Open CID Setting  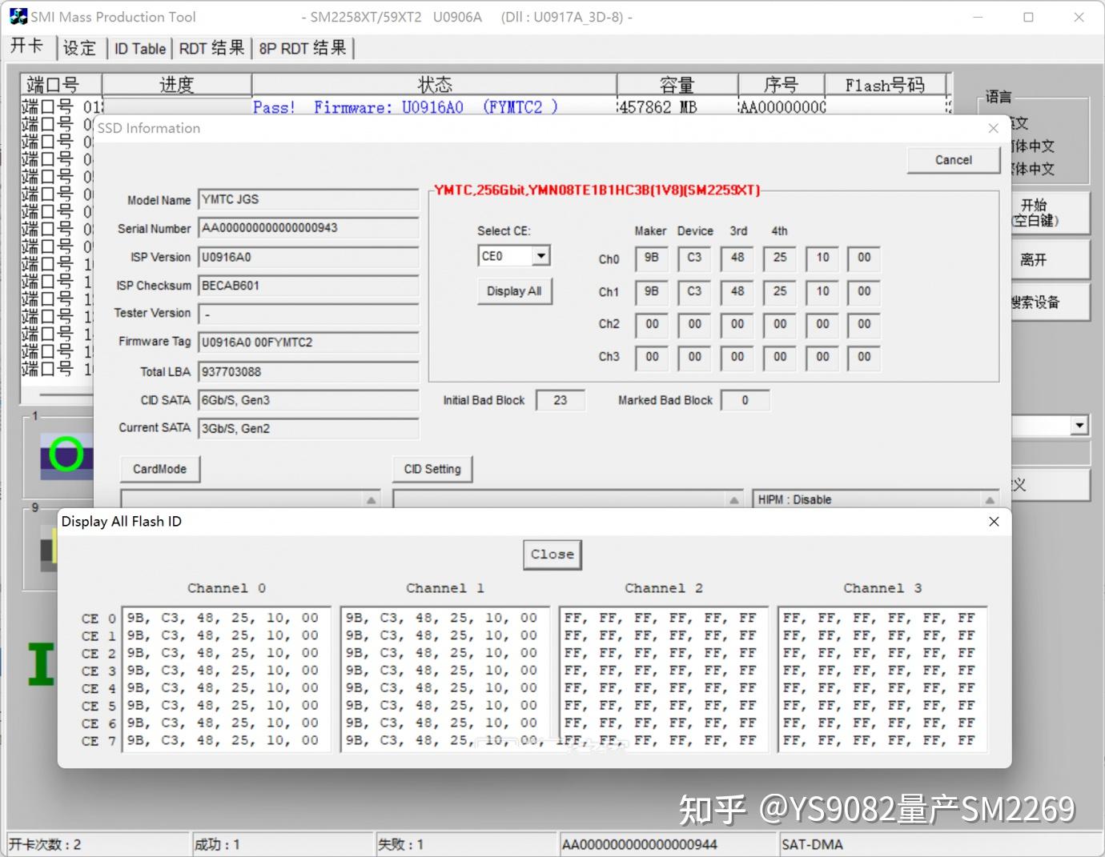click(x=432, y=469)
